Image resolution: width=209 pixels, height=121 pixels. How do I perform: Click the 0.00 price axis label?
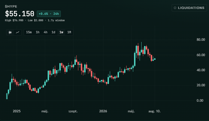(x=200, y=100)
